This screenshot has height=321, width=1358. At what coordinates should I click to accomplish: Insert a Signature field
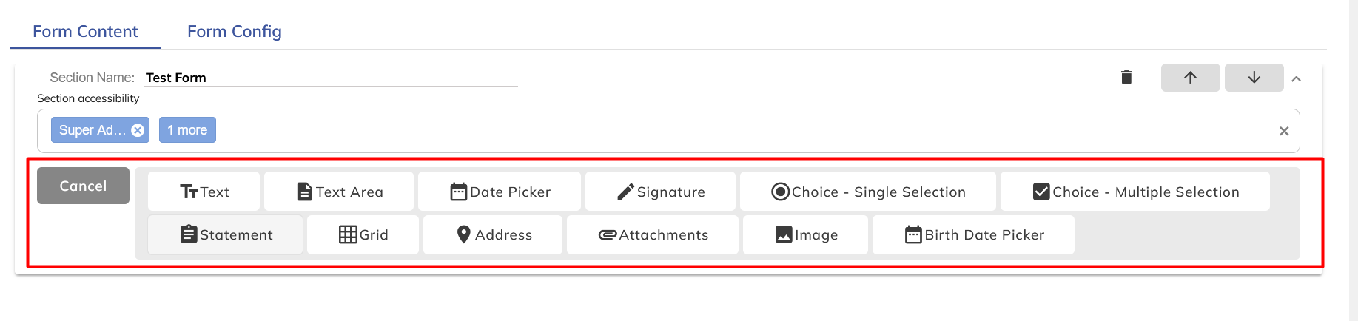point(661,192)
